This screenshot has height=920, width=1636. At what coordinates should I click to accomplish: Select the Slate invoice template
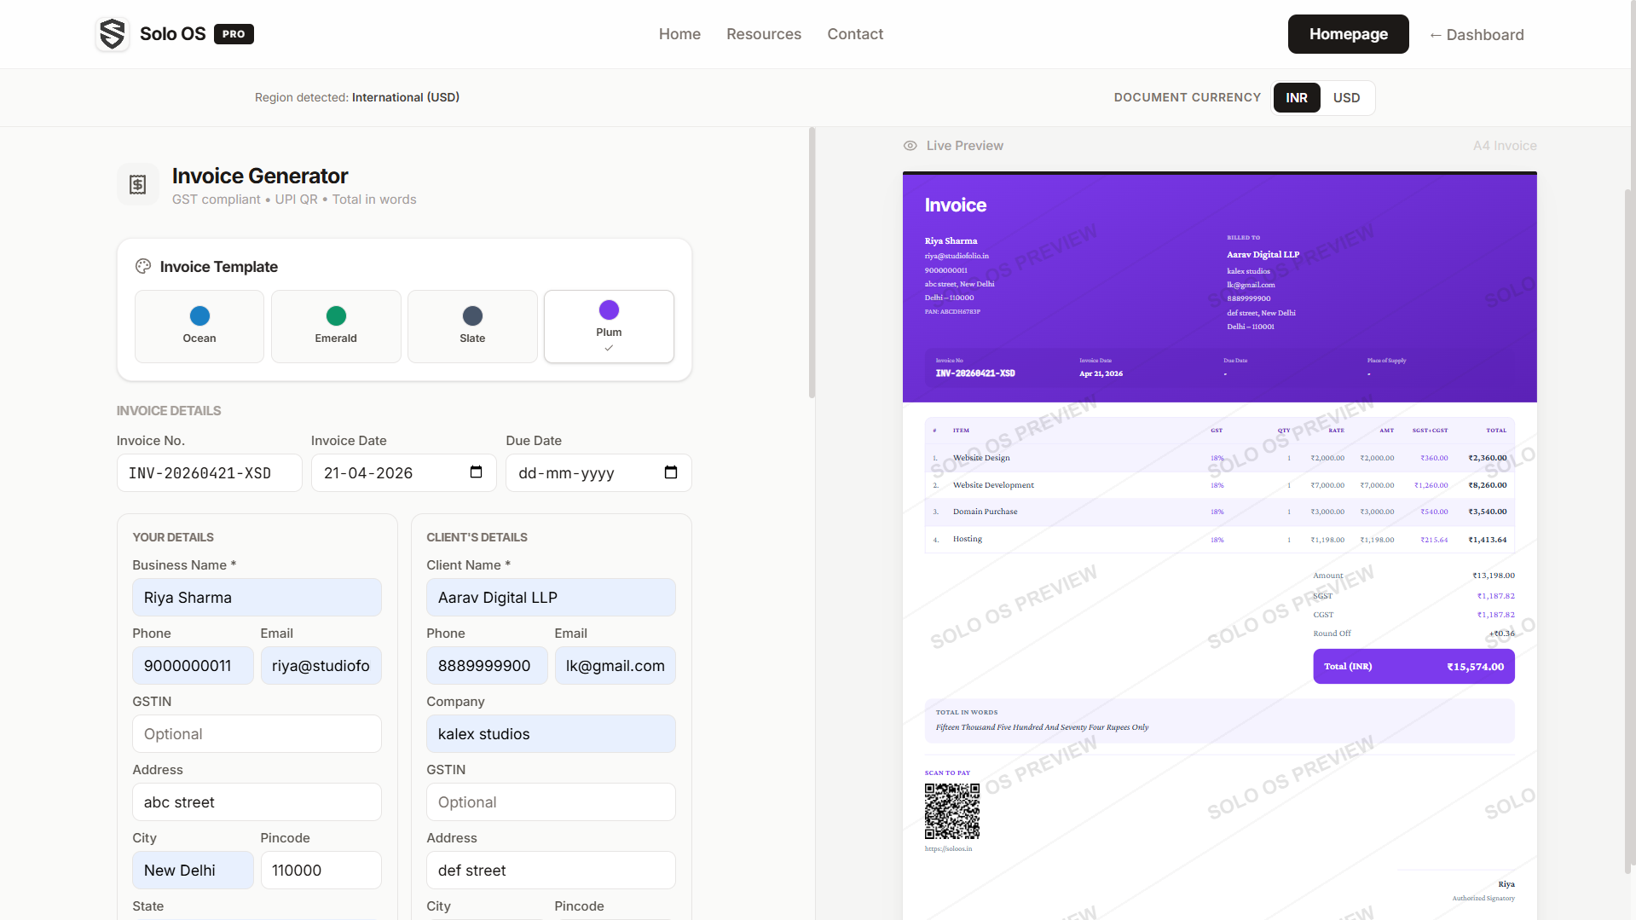click(x=471, y=326)
